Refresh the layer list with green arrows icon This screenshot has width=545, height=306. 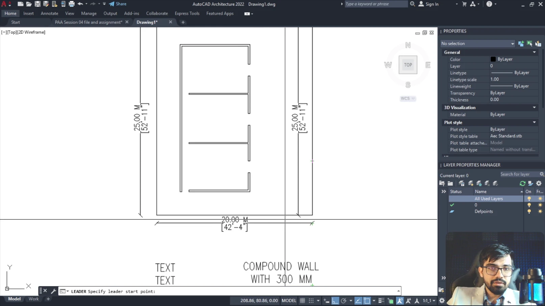[522, 184]
